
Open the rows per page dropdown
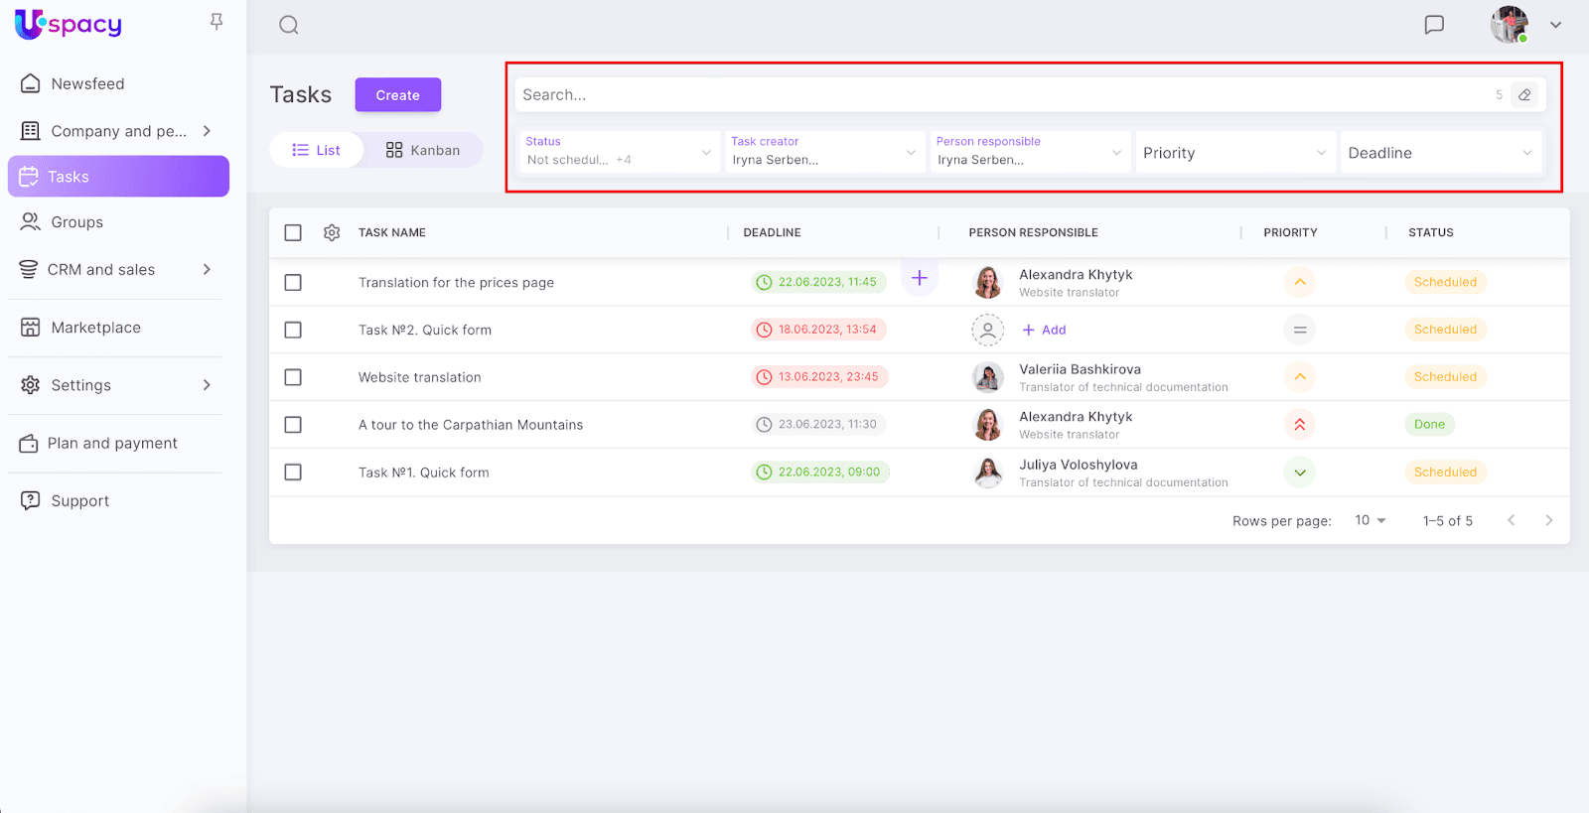coord(1370,520)
